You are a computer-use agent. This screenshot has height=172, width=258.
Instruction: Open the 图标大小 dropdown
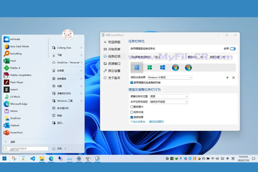coord(203,57)
